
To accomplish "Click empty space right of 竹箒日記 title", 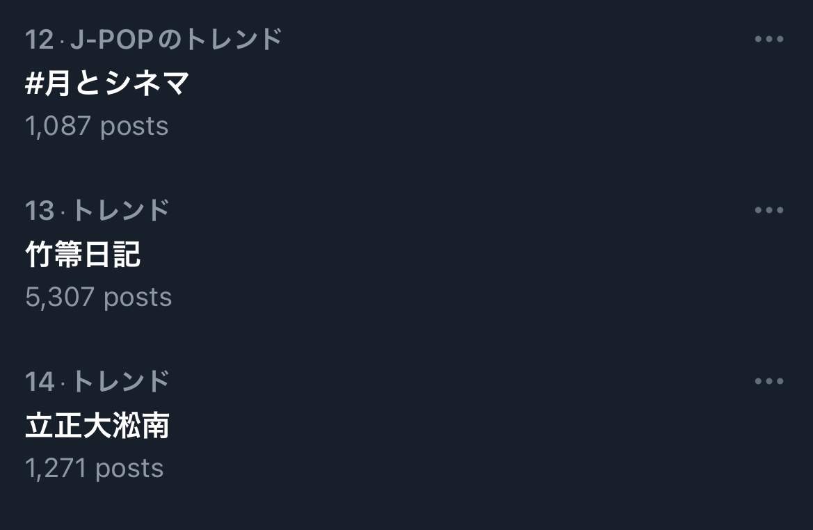I will point(417,255).
